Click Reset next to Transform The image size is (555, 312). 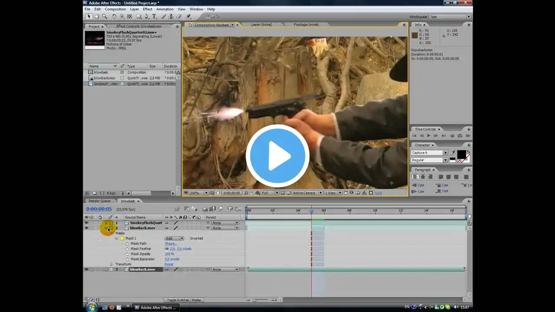(x=169, y=264)
